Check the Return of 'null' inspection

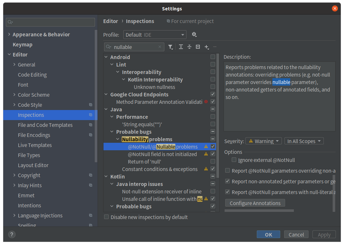(x=213, y=162)
